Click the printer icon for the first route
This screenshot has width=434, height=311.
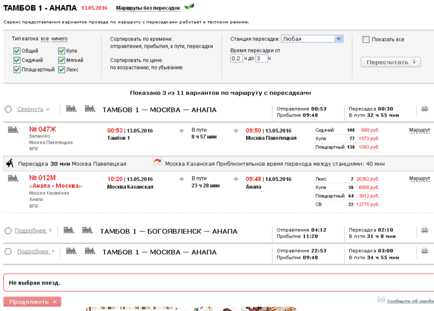tap(424, 109)
